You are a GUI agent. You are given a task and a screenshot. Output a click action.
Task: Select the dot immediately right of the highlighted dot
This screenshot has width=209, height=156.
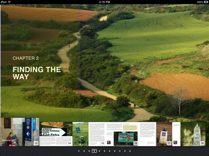pos(99,151)
